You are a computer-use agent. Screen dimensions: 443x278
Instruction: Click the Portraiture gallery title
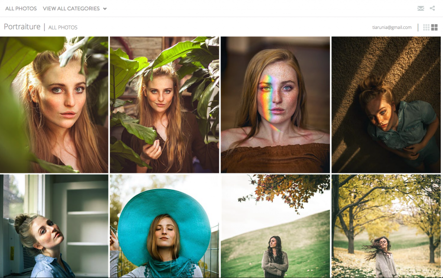tap(22, 26)
